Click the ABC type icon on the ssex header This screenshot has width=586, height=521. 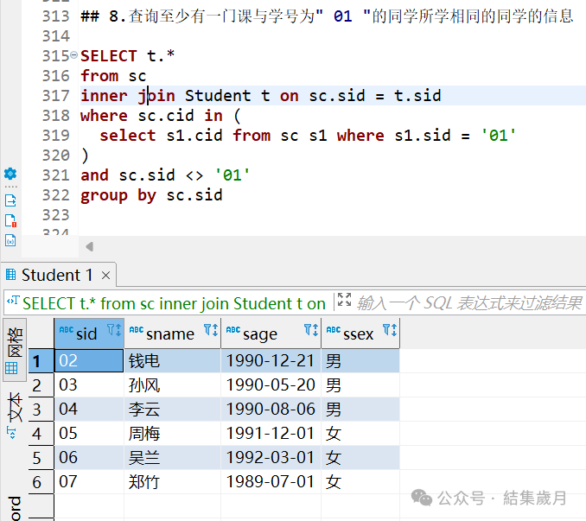tap(334, 329)
